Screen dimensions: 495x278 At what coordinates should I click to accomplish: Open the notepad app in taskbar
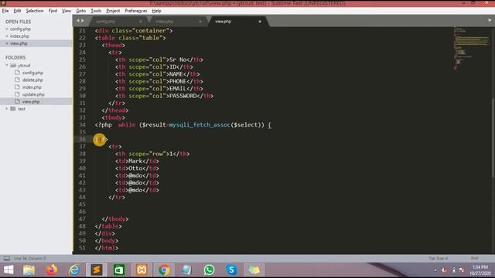(x=186, y=270)
